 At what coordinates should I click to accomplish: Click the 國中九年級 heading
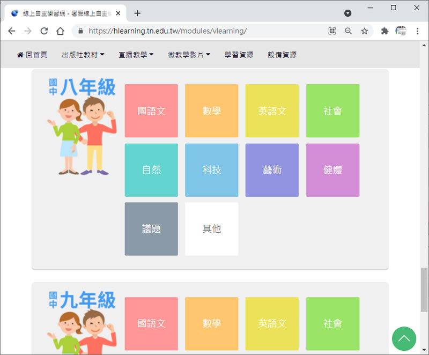82,300
